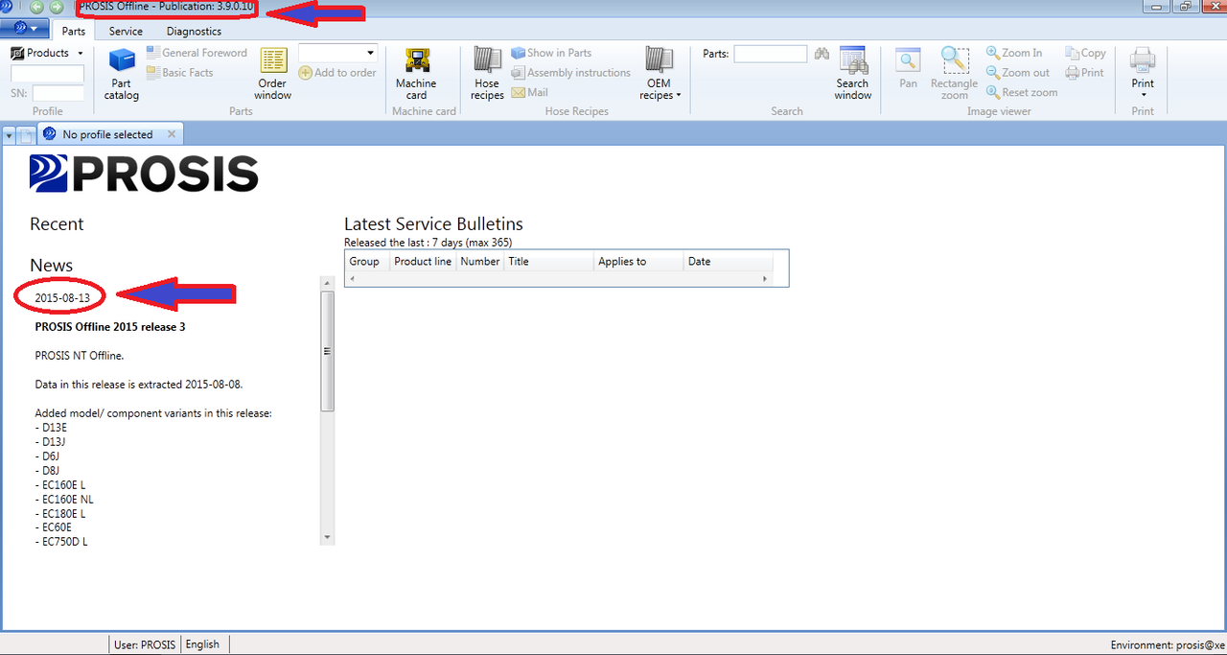Screen dimensions: 1227x655
Task: Click the EC750D L model entry
Action: click(64, 542)
